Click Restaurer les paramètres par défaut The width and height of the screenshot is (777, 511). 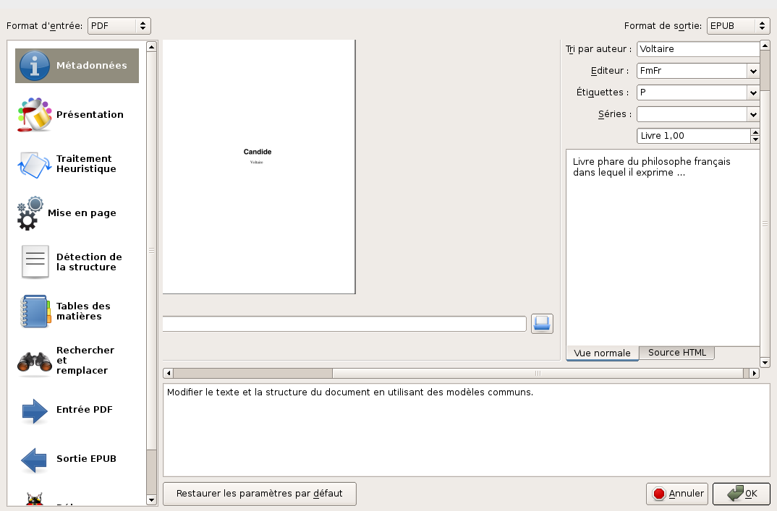pyautogui.click(x=260, y=494)
